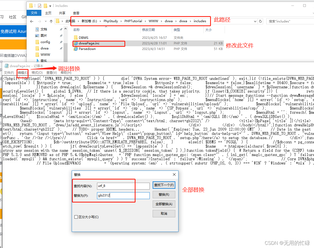The width and height of the screenshot is (314, 248).
Task: Open Notepad 帮助(H) menu
Action: [x=66, y=73]
